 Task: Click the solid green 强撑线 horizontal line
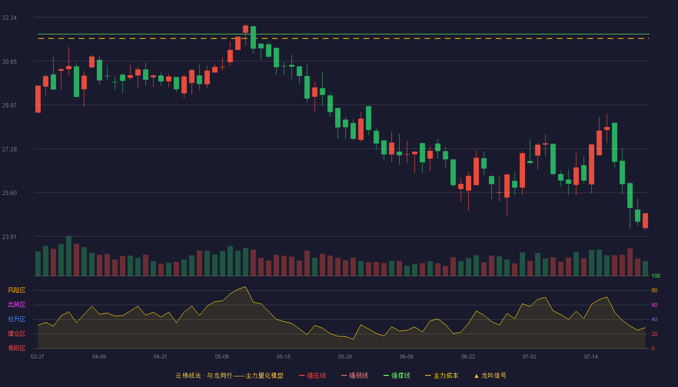[343, 34]
